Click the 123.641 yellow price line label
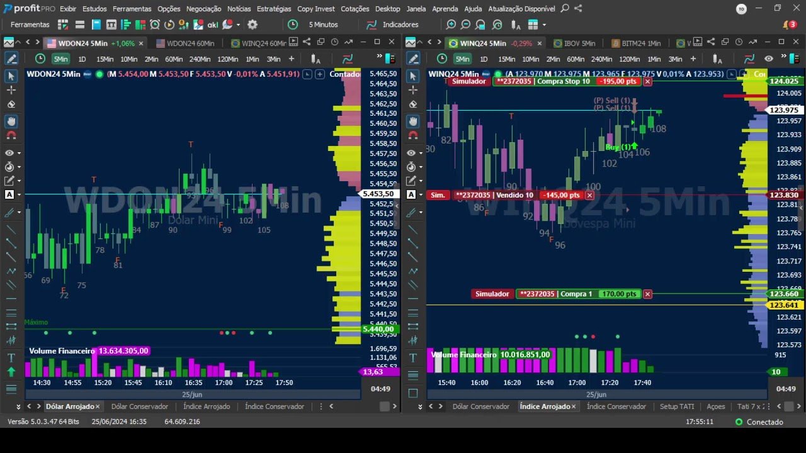806x453 pixels. point(783,305)
